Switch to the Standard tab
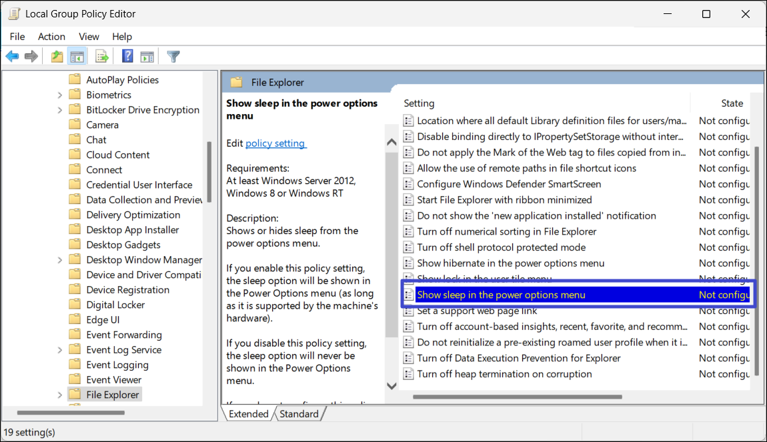This screenshot has width=767, height=442. (298, 414)
